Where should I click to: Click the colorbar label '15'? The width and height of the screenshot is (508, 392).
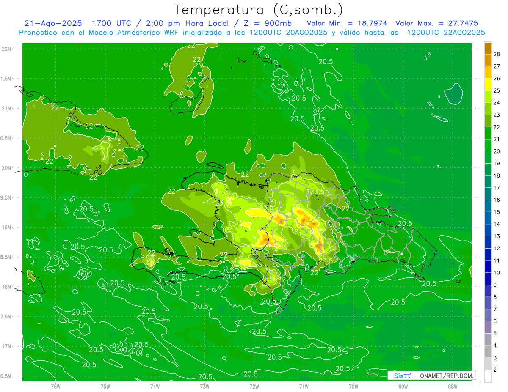coord(497,212)
